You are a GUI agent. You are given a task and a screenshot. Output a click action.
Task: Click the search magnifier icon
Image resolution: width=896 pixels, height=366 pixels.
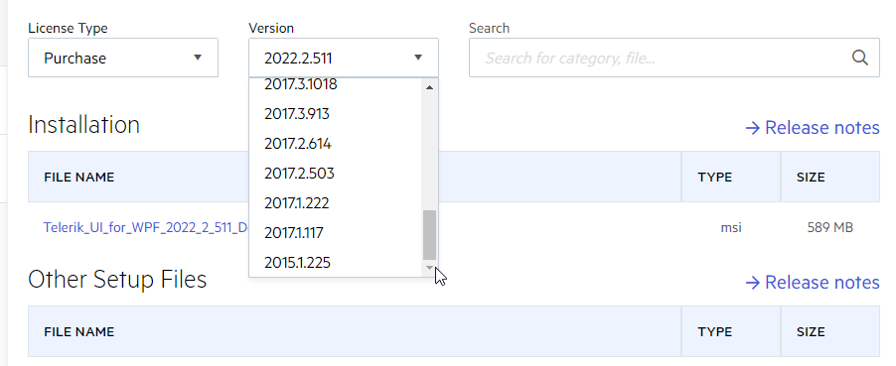859,58
